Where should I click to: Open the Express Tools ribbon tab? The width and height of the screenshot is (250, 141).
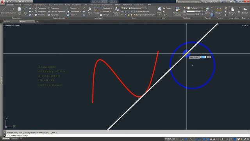[139, 5]
